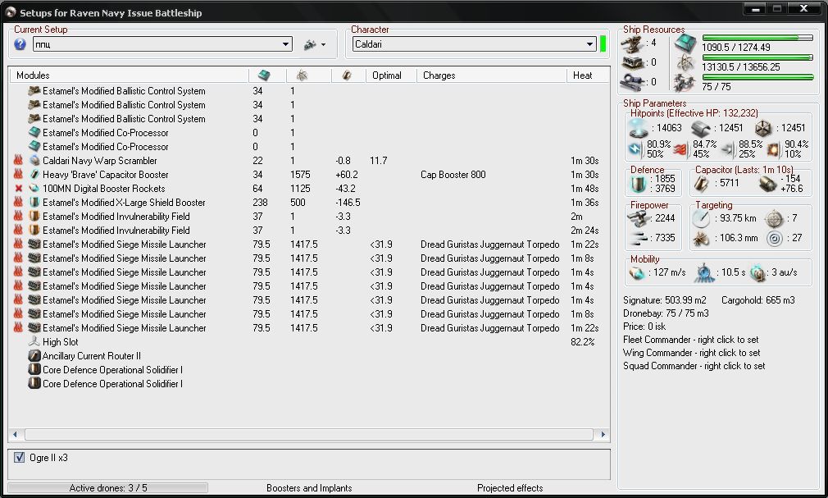Click the CPU column header icon
This screenshot has width=828, height=498.
click(264, 75)
